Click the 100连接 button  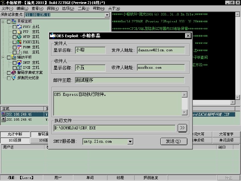[x=15, y=140]
